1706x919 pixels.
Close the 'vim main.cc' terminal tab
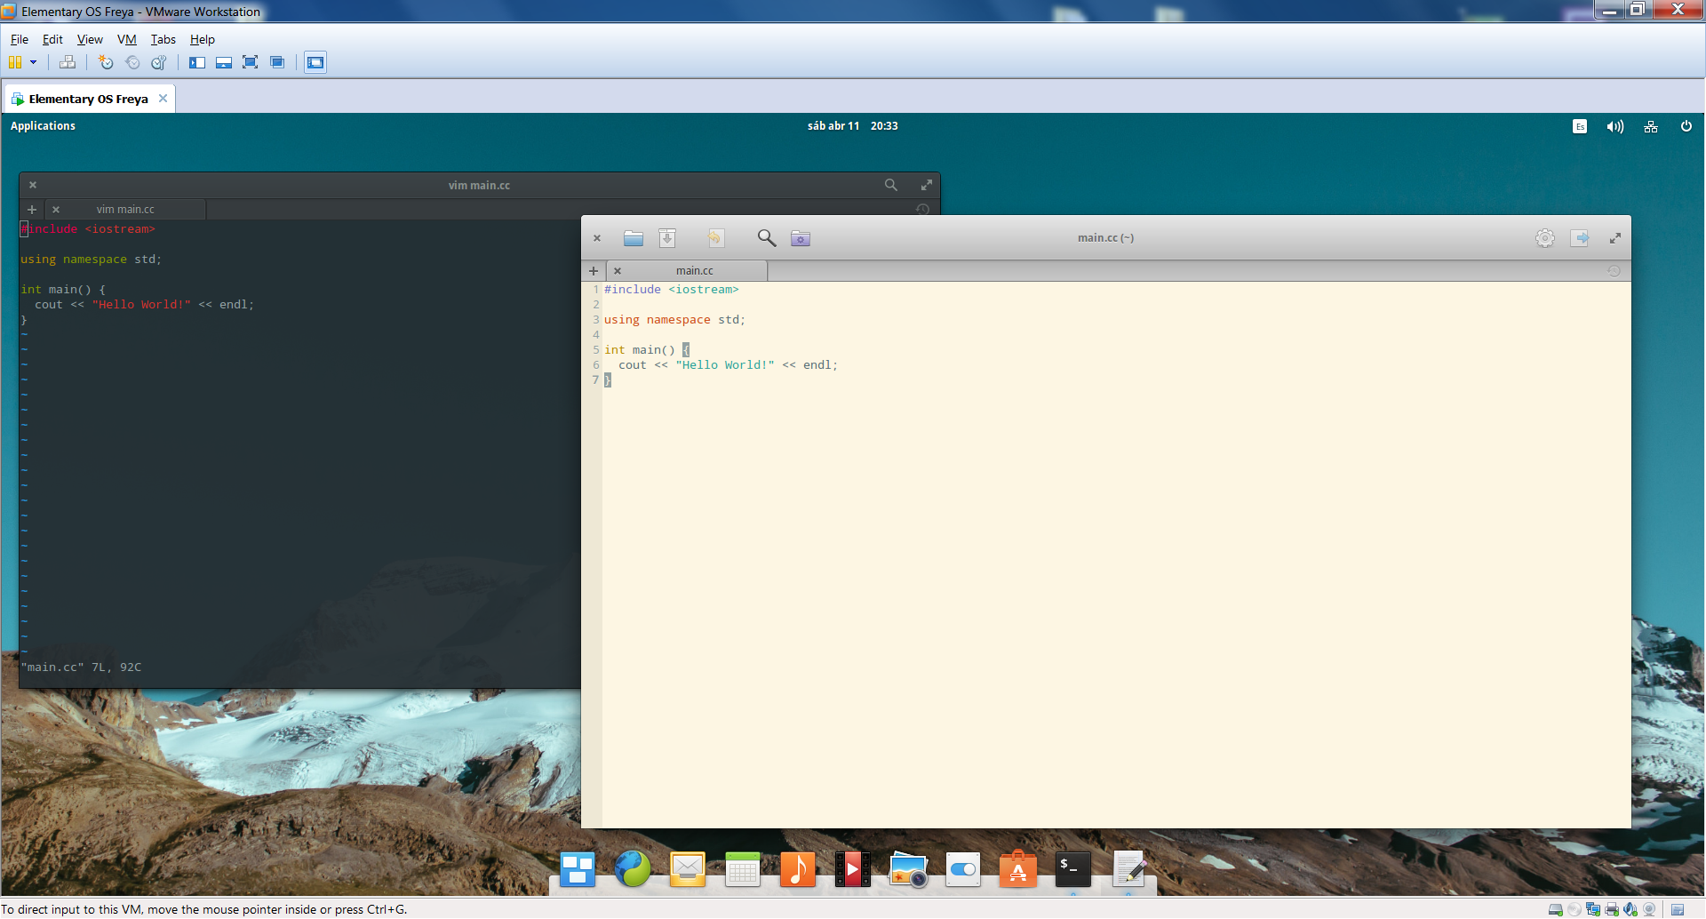(x=56, y=210)
